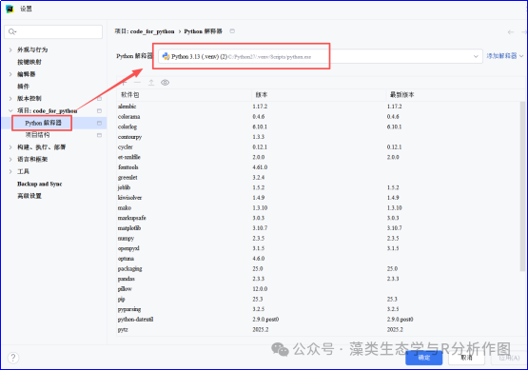Image resolution: width=528 pixels, height=370 pixels.
Task: Select the pytz package row
Action: click(318, 329)
